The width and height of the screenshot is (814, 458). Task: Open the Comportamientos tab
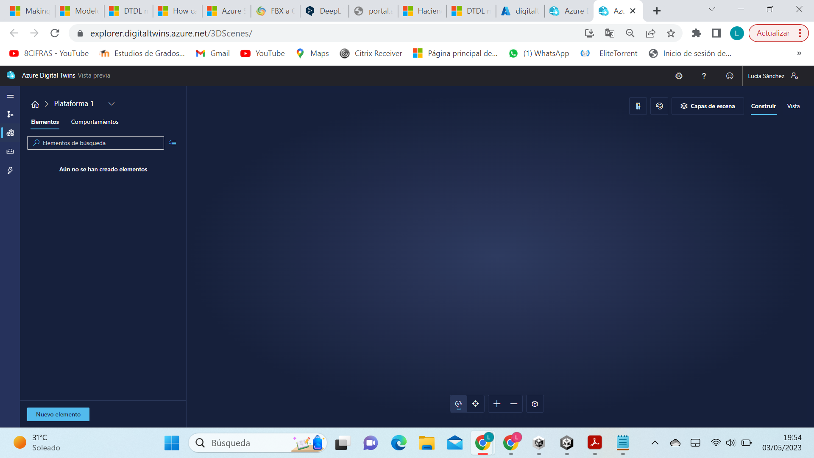coord(95,122)
